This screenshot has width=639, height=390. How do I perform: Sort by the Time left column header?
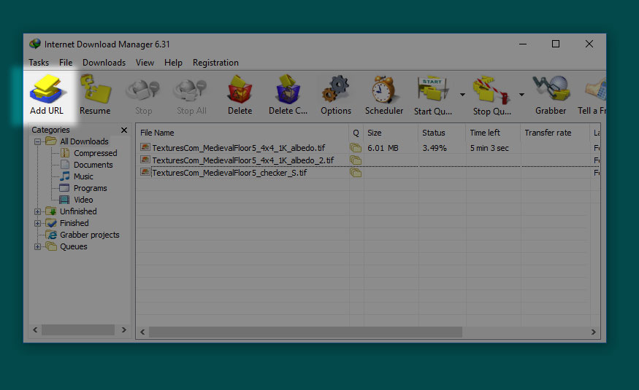tap(493, 133)
